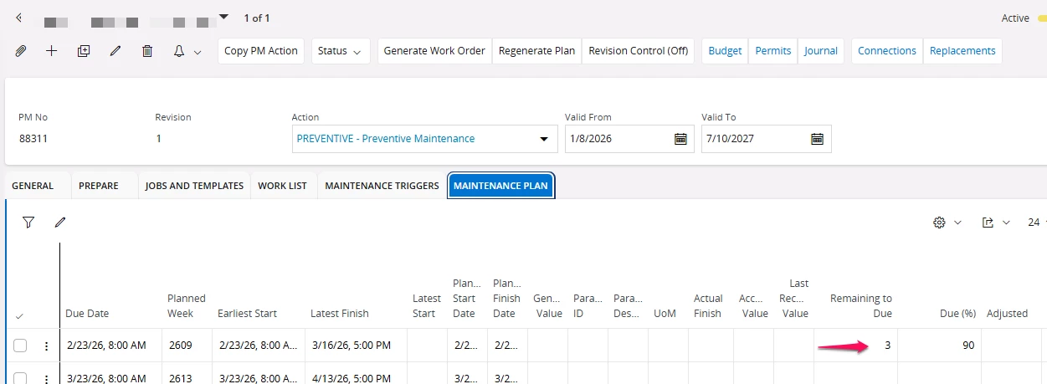The image size is (1047, 384).
Task: Select the Planned Week cell 2609
Action: coord(187,346)
